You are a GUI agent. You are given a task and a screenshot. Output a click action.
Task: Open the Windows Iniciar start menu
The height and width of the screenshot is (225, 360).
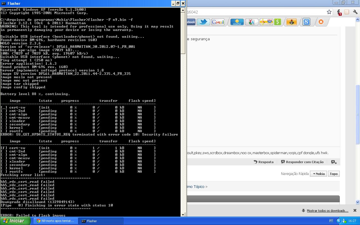click(x=15, y=221)
